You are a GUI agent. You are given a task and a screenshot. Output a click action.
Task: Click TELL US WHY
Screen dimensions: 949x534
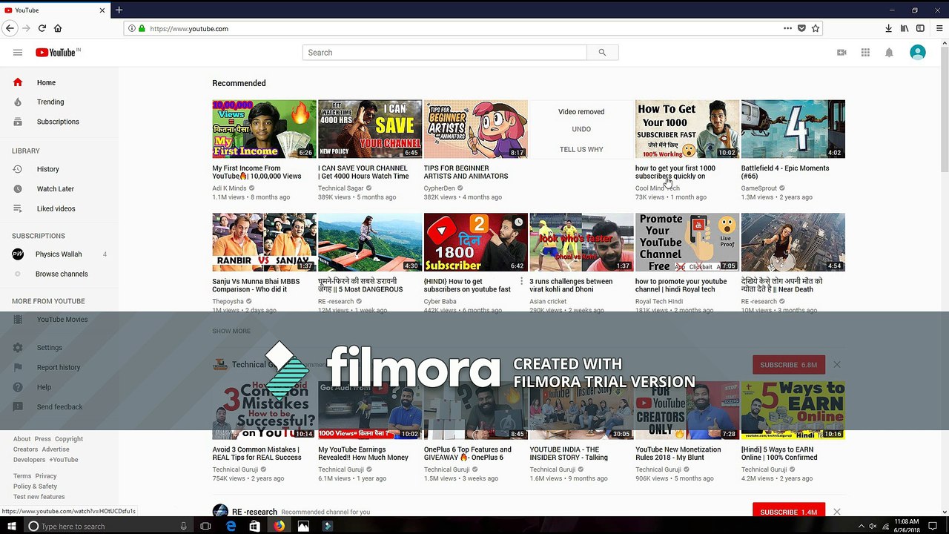[x=581, y=149]
